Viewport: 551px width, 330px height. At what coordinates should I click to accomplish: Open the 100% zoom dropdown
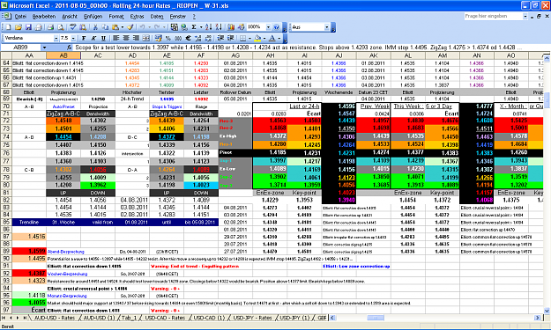click(x=268, y=27)
